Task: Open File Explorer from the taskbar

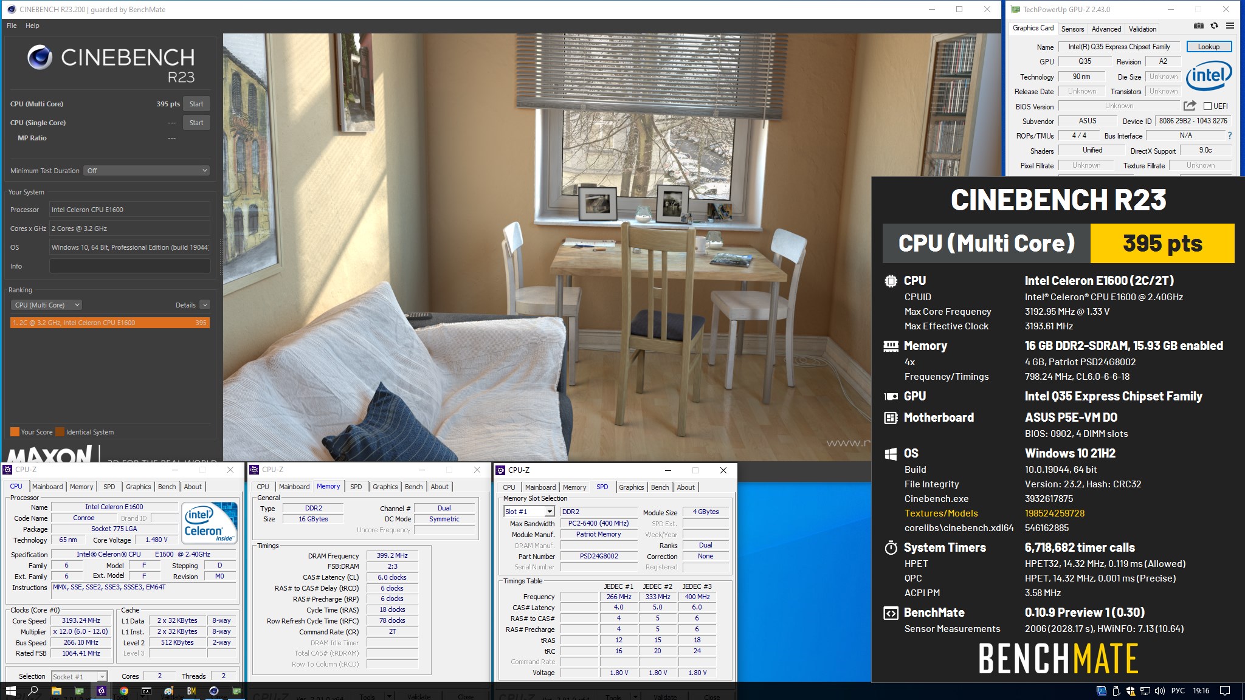Action: (56, 691)
